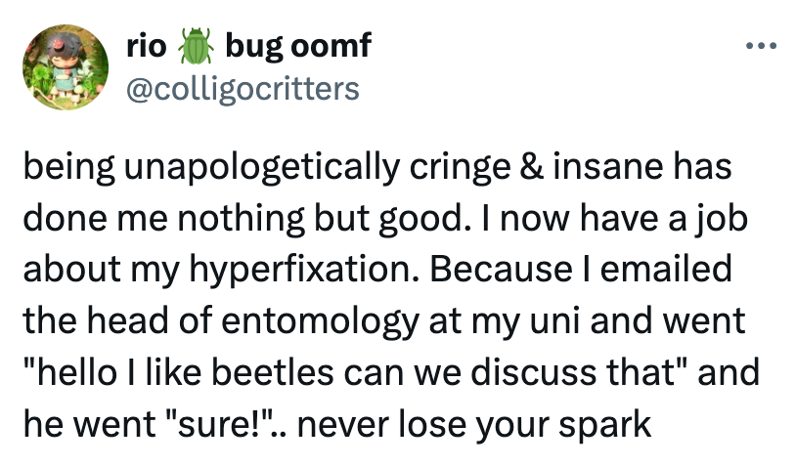Click "bug oomf" in the display name
The image size is (796, 467).
[296, 46]
